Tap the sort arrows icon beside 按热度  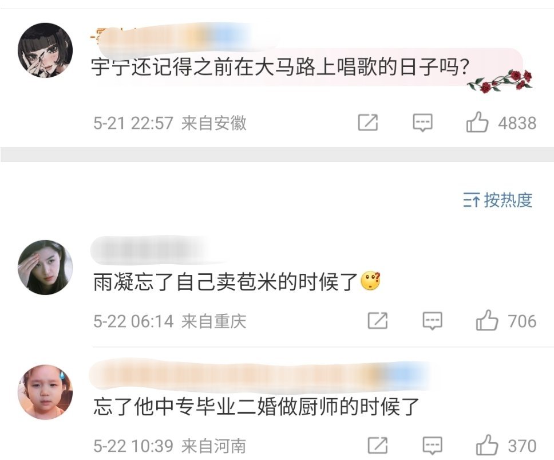tap(472, 200)
